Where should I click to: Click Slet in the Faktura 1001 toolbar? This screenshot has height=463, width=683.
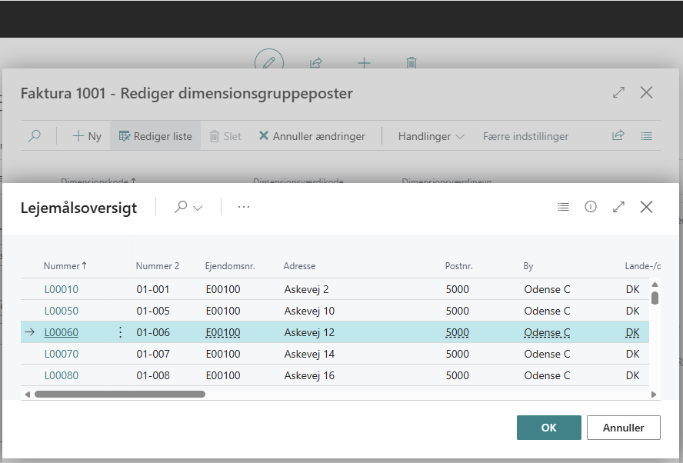click(225, 136)
